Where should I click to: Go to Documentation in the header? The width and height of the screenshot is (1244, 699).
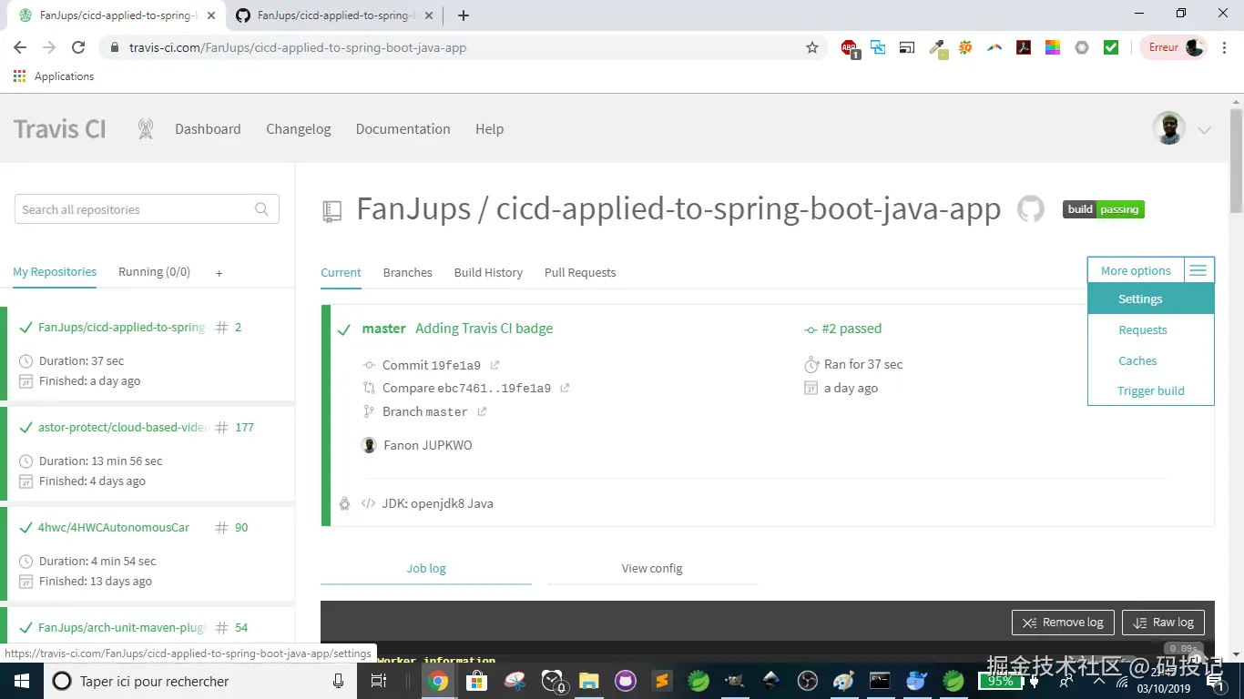click(x=403, y=129)
